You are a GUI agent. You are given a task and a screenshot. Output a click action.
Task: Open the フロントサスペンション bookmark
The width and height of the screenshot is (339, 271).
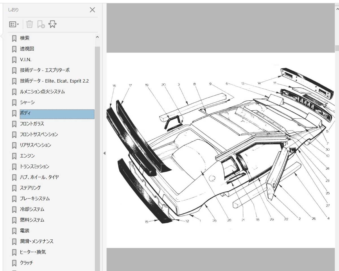(39, 135)
